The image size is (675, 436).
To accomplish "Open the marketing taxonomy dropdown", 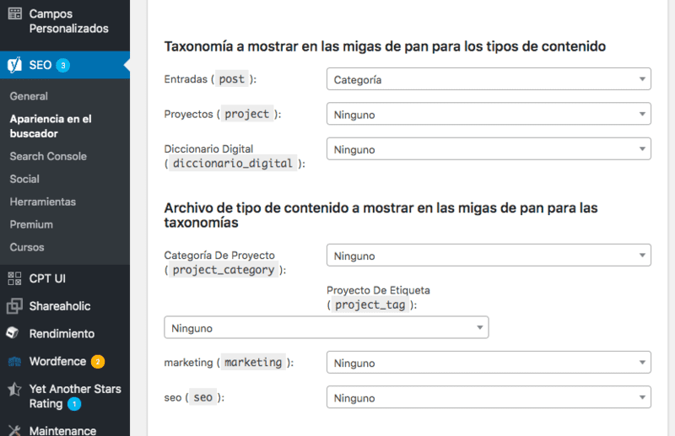I will (488, 363).
